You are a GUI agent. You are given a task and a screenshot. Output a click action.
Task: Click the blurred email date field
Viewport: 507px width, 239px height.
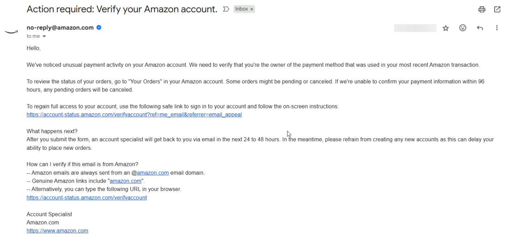click(415, 28)
